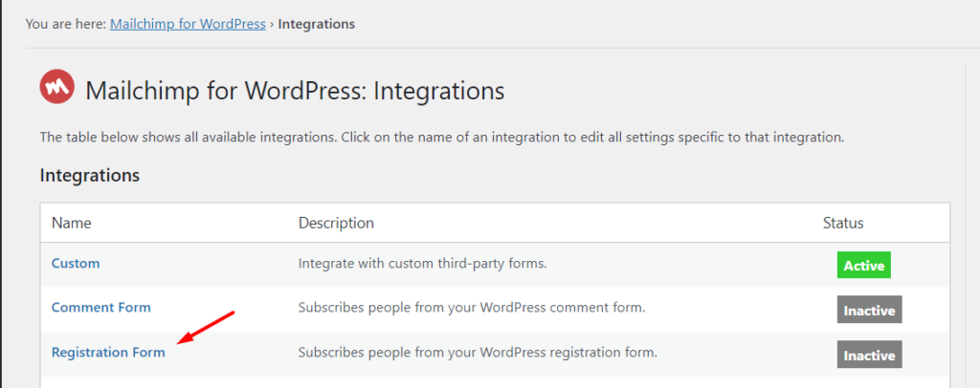Viewport: 980px width, 388px height.
Task: Click the Name column header
Action: 71,223
